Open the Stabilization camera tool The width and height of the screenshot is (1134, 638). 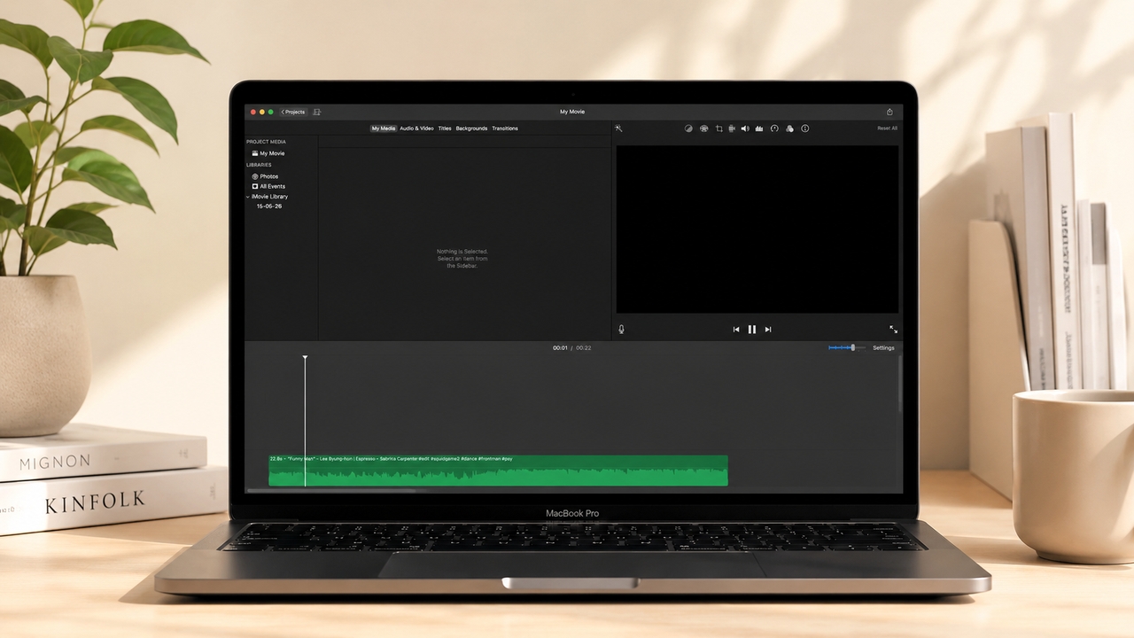[732, 128]
